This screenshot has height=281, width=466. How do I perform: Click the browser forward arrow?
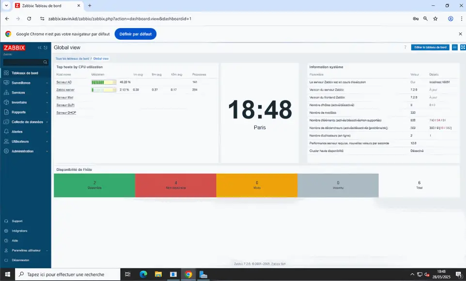(18, 19)
